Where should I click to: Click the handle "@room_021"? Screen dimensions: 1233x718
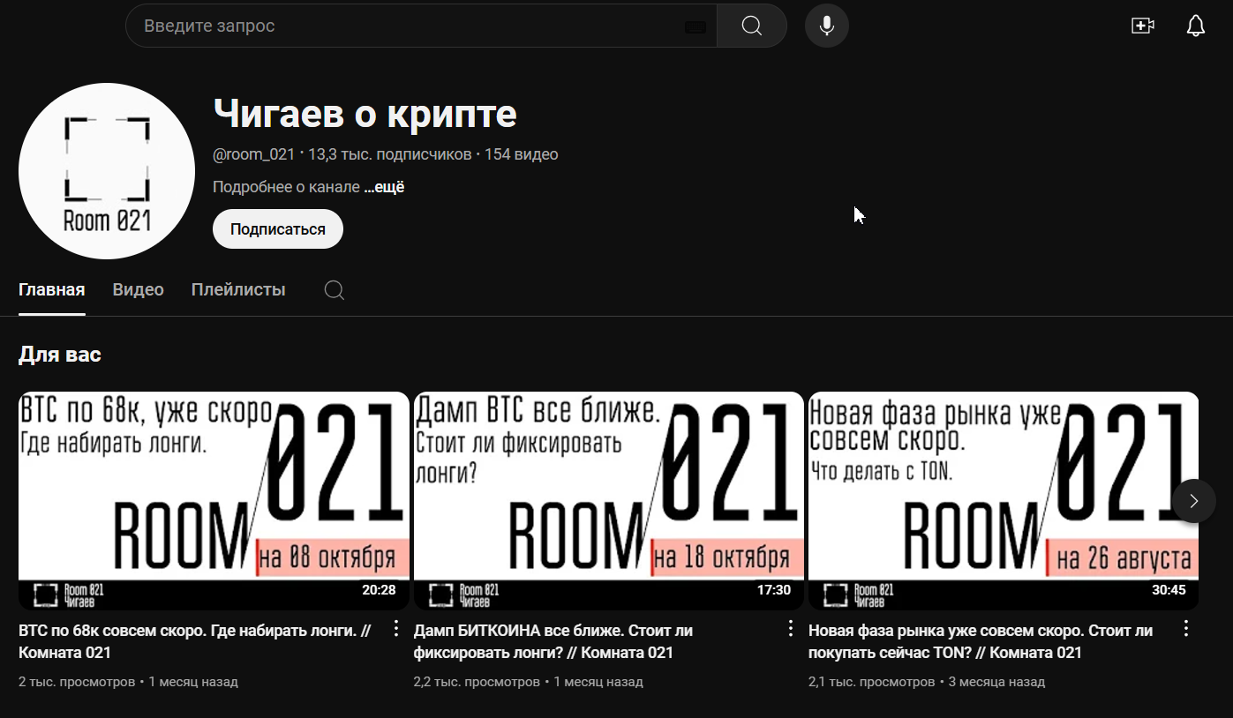[x=254, y=154]
